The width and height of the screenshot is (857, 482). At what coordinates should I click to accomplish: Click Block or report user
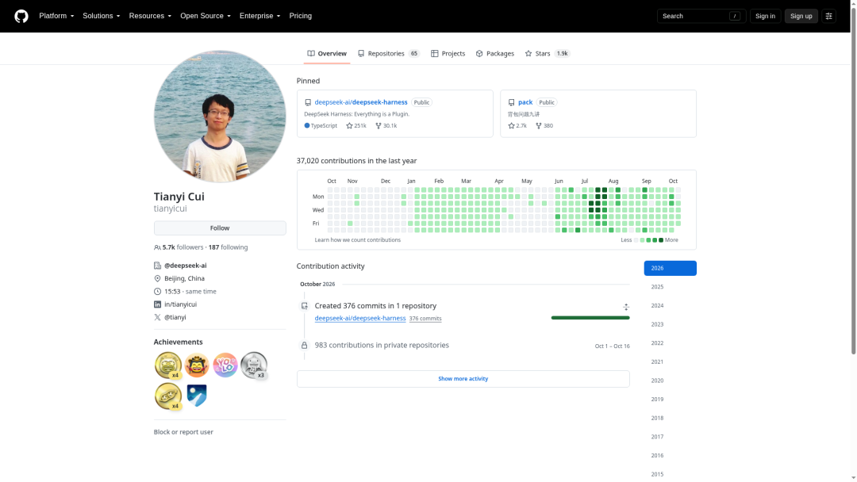(183, 432)
